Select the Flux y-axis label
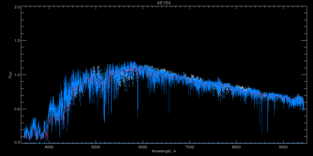This screenshot has height=156, width=313. click(x=10, y=75)
